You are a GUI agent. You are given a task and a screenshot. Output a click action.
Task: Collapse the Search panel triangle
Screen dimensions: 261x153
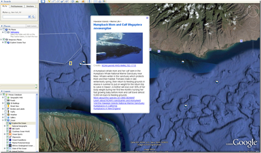(2, 2)
